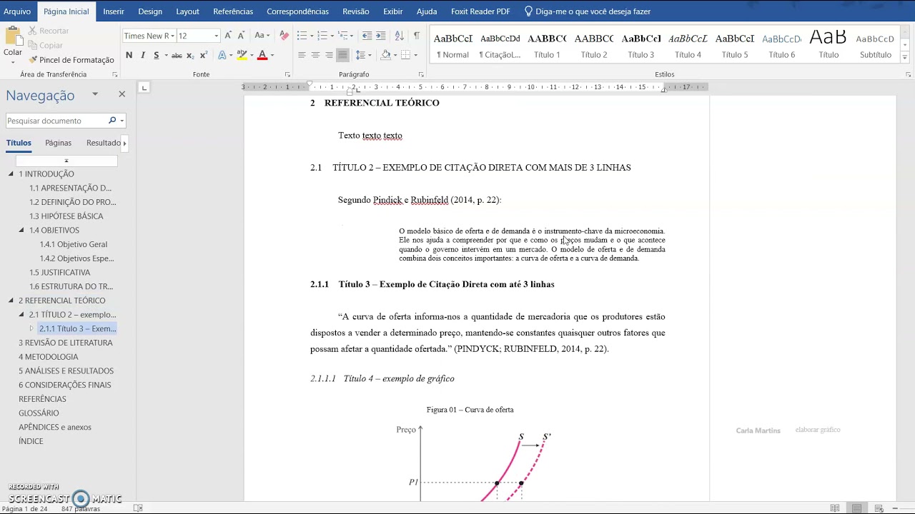Switch to Layout ribbon tab

click(x=187, y=11)
